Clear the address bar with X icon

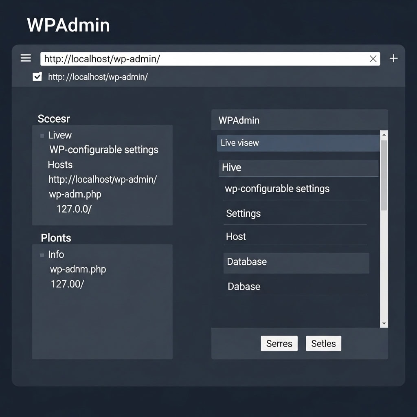point(373,59)
